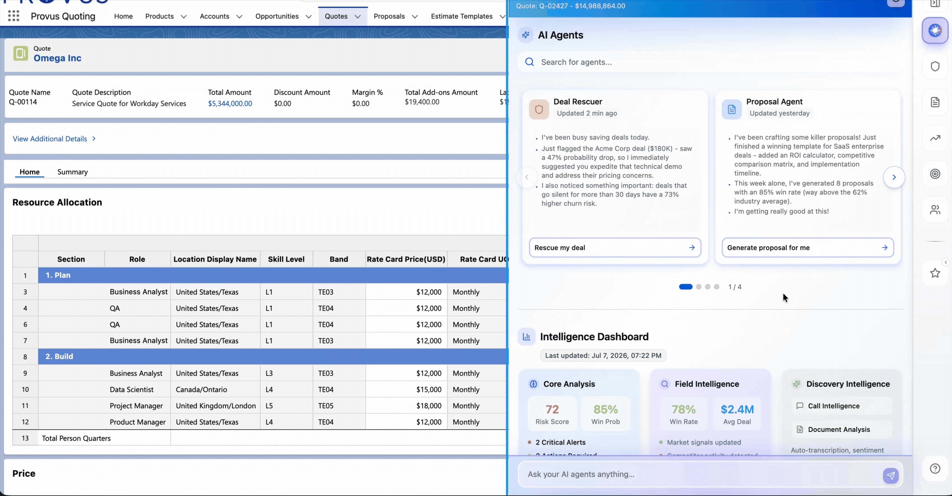
Task: Switch to the Summary tab
Action: (x=73, y=172)
